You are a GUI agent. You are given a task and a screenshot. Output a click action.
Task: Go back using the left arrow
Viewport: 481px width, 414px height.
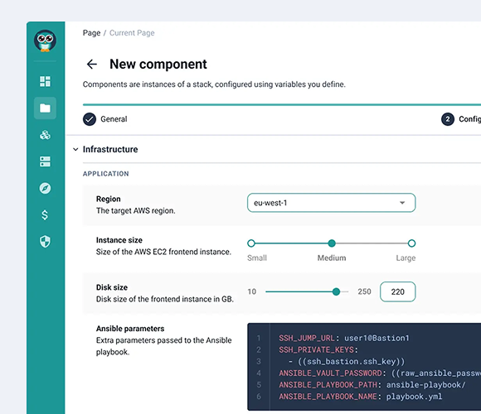92,65
